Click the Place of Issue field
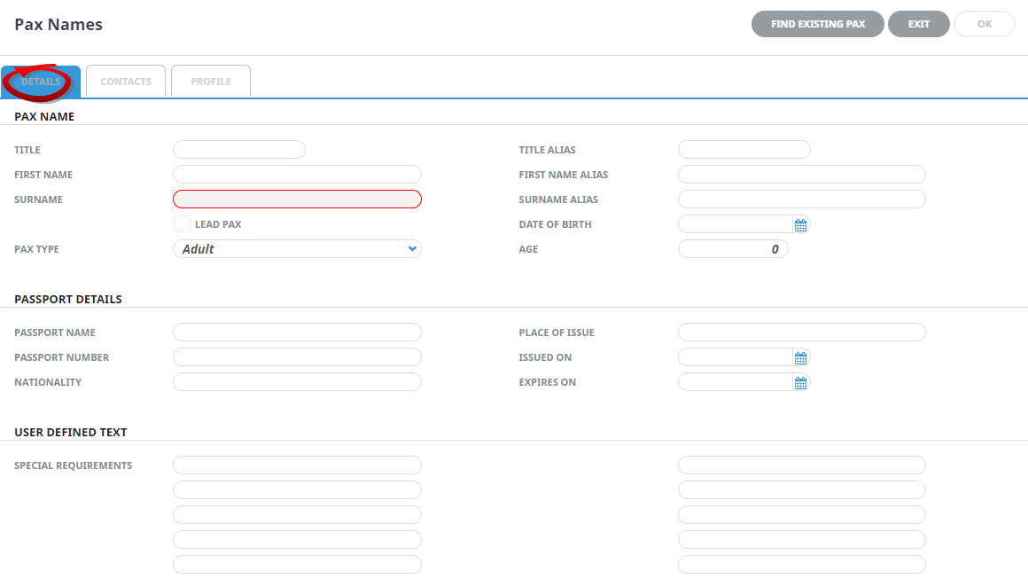Image resolution: width=1028 pixels, height=587 pixels. [801, 333]
